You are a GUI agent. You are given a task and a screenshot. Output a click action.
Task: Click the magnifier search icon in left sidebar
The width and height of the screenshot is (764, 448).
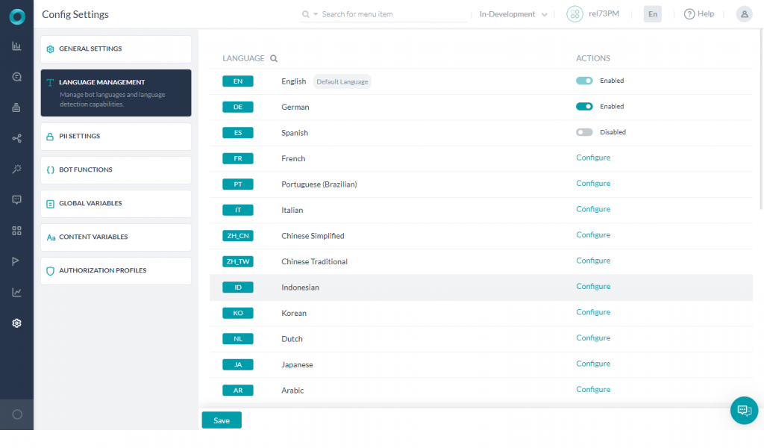coord(16,76)
